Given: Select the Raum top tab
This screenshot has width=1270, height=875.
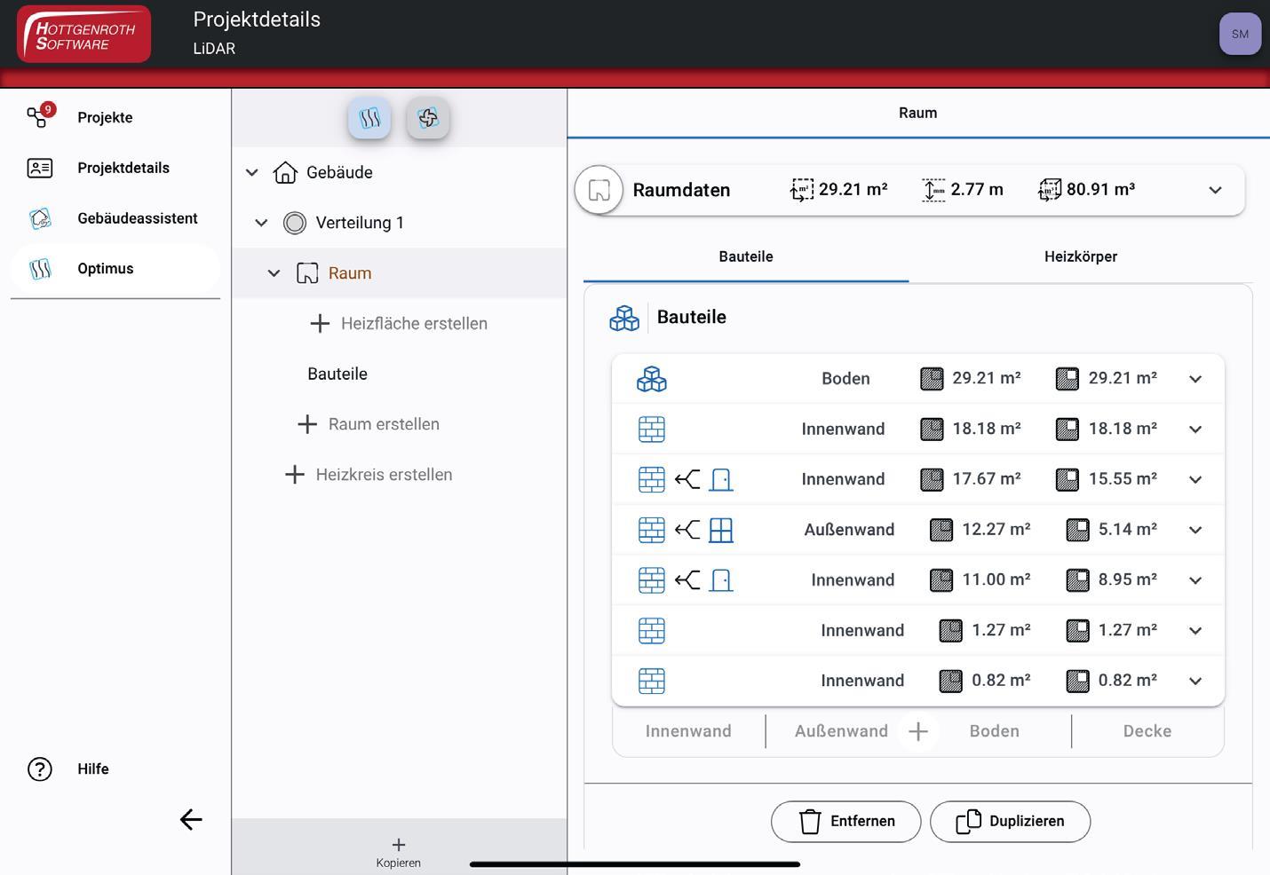Looking at the screenshot, I should click(917, 113).
